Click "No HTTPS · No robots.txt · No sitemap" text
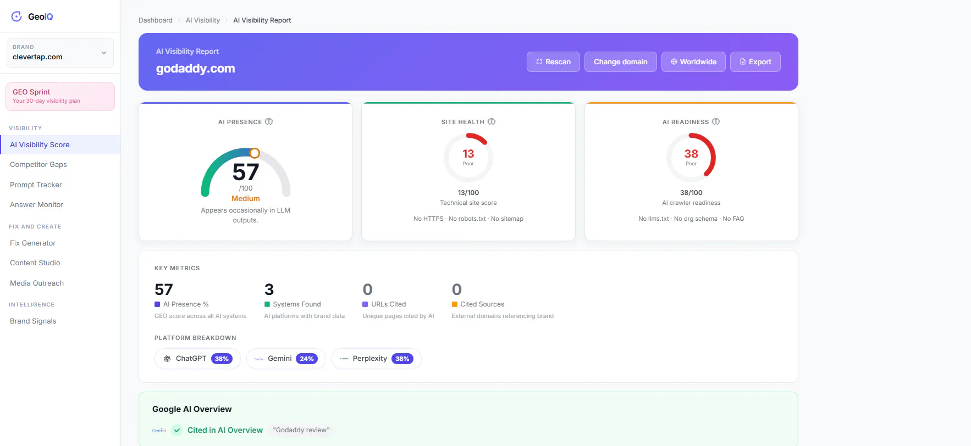 [x=468, y=219]
